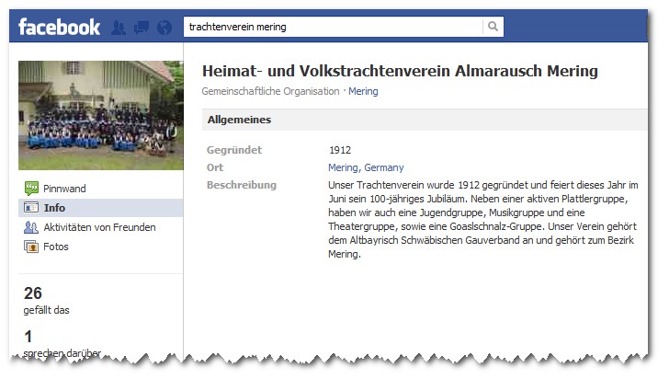
Task: Open the Aktivitäten von Freunden text link
Action: (x=99, y=227)
